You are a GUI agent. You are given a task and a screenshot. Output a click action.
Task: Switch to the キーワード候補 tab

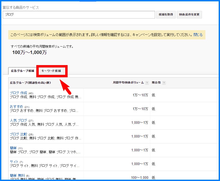[x=51, y=71]
